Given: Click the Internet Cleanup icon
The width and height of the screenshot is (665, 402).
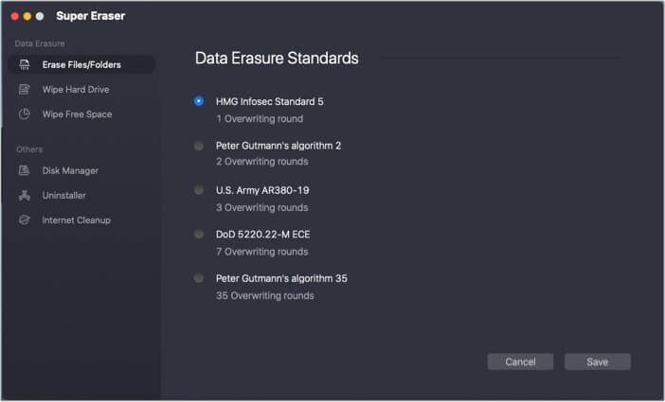Looking at the screenshot, I should coord(25,219).
